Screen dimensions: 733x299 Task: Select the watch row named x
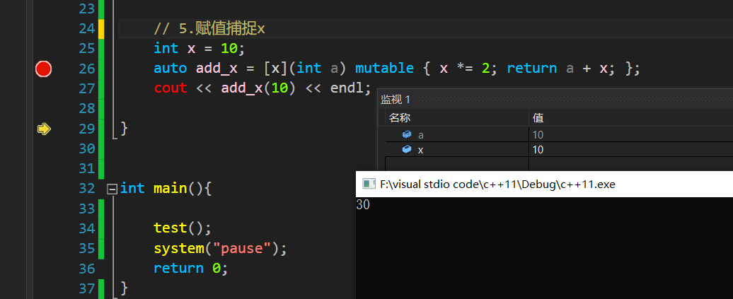559,150
